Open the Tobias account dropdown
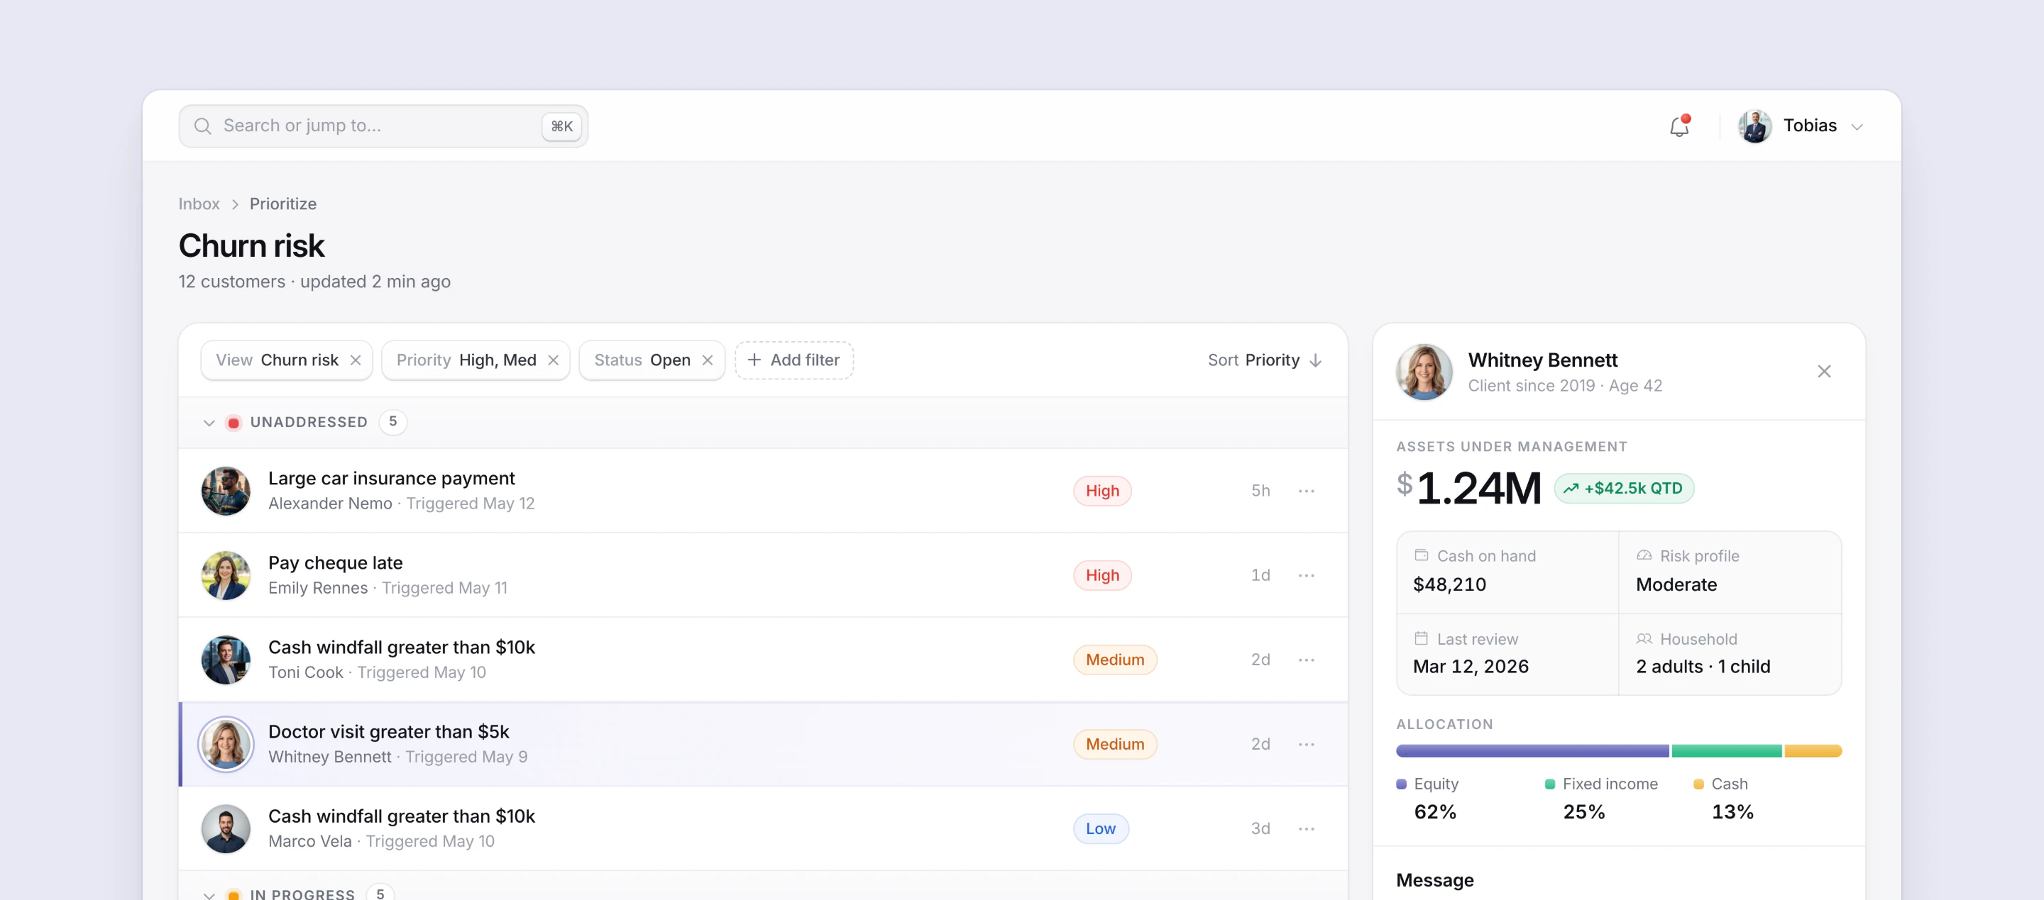Screen dimensions: 2044x900 tap(1801, 126)
